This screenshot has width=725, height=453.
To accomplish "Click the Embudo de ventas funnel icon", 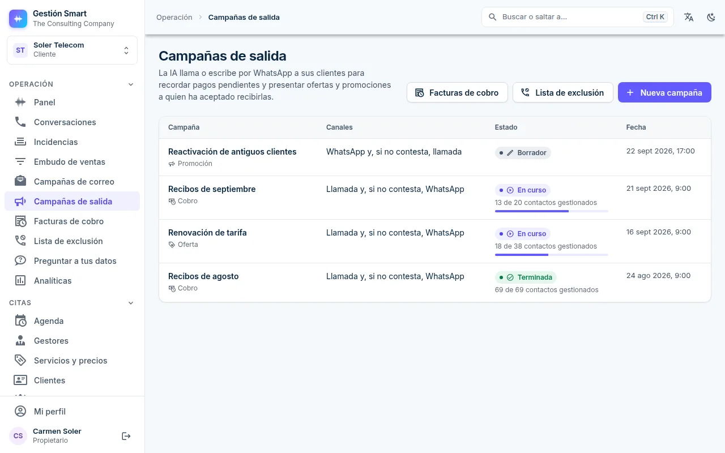I will pos(20,162).
